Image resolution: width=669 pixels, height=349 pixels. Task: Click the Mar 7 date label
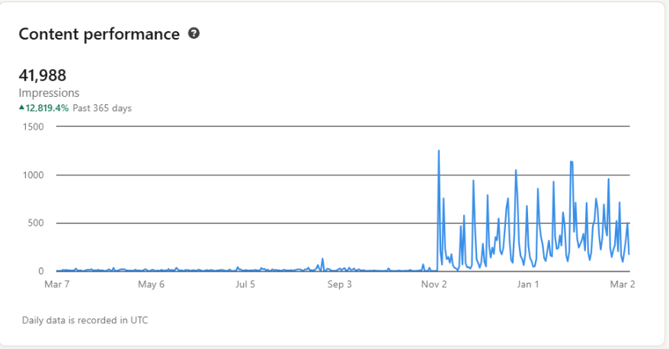coord(56,285)
